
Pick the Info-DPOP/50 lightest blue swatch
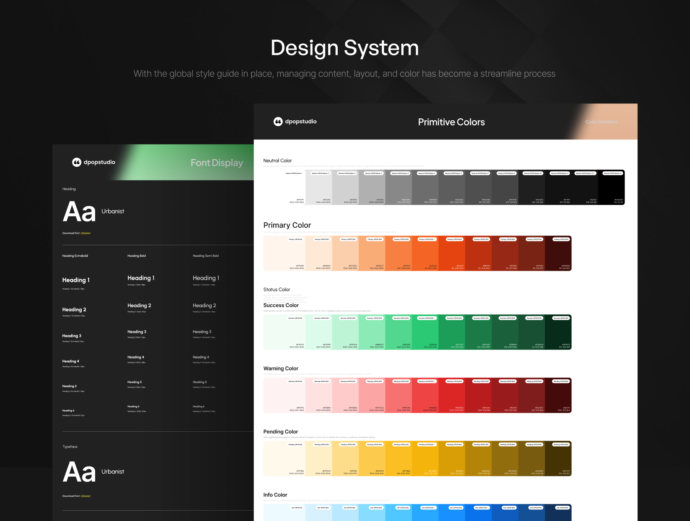(x=284, y=513)
